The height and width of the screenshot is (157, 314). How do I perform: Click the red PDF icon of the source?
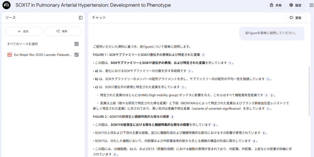tap(10, 55)
